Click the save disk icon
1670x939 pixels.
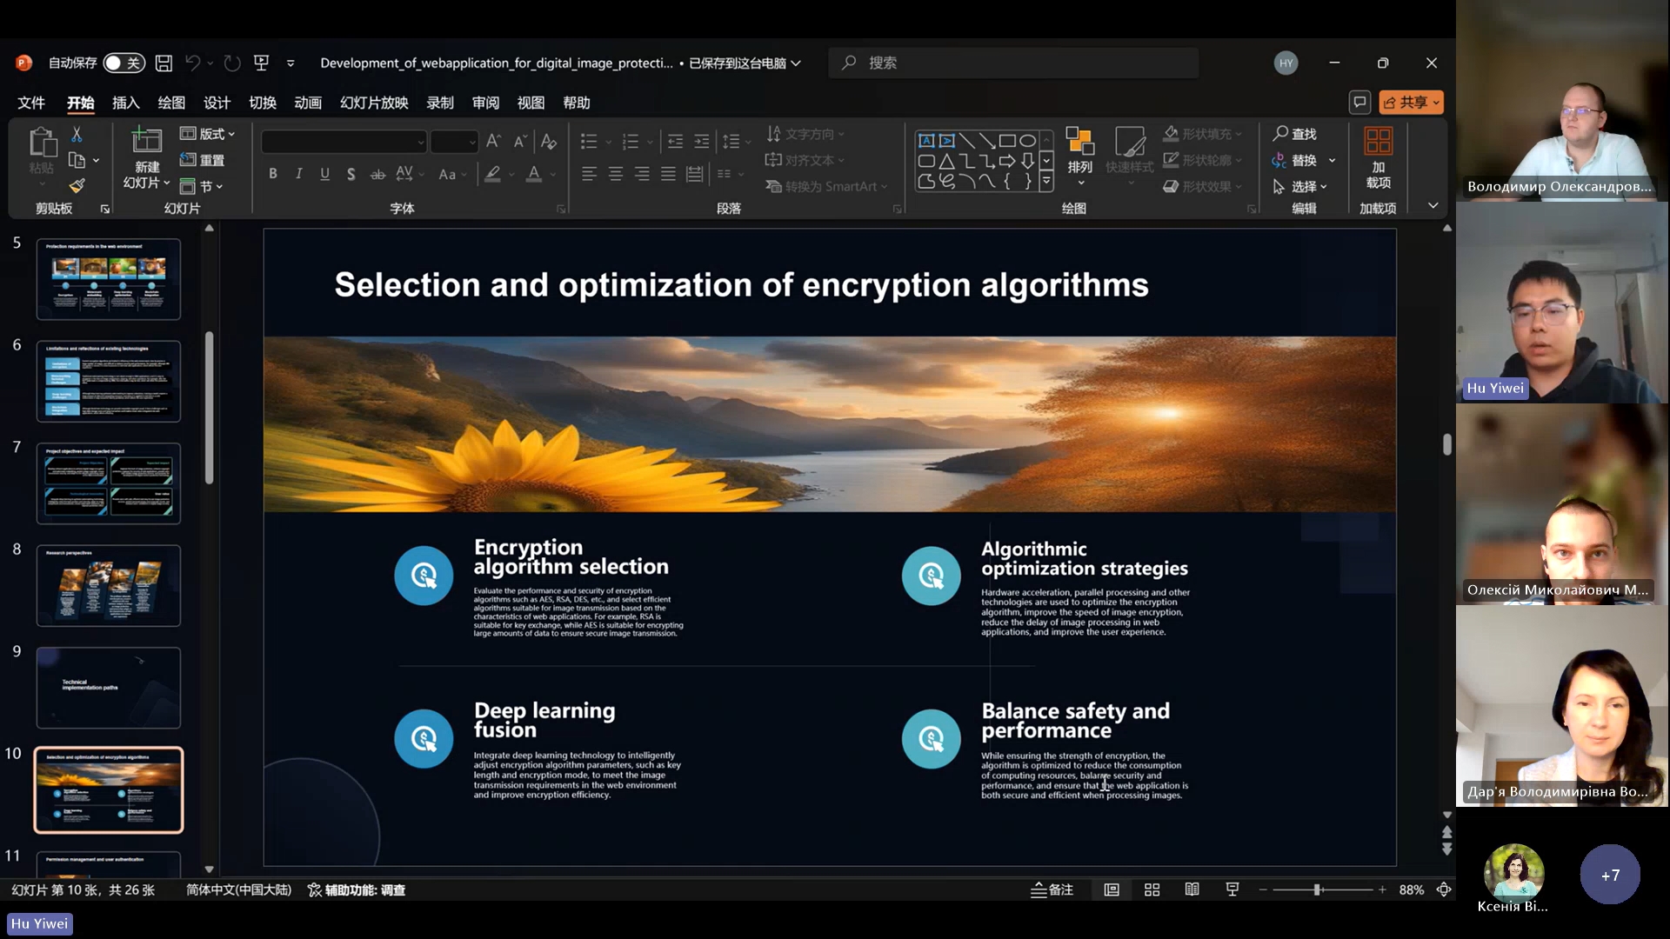click(x=164, y=63)
